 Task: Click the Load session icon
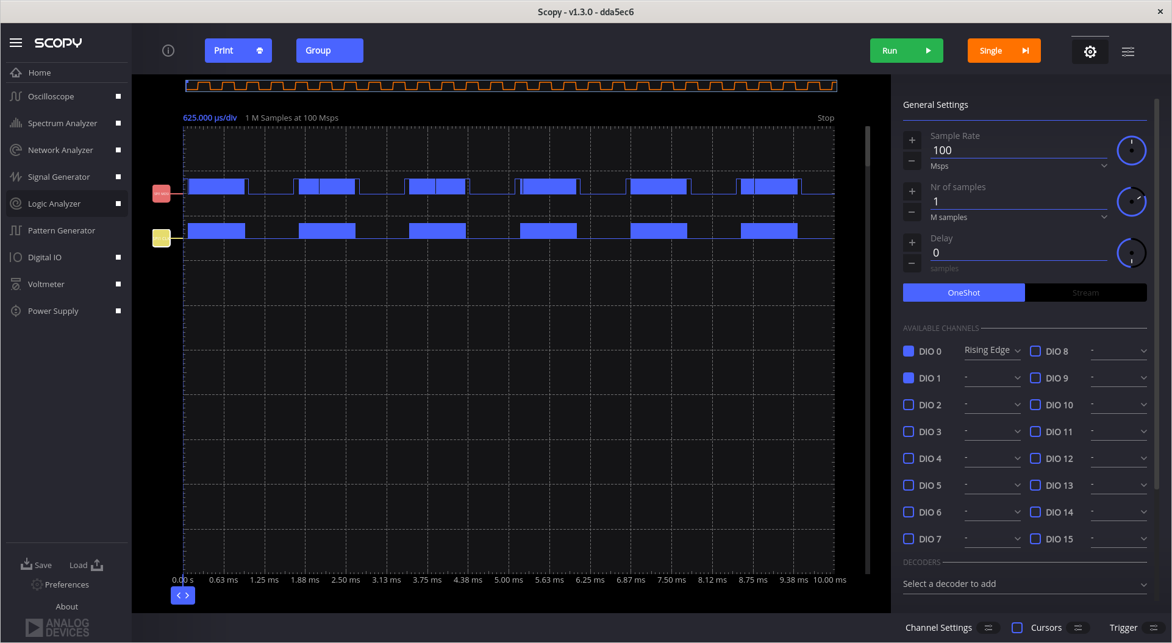pyautogui.click(x=97, y=565)
